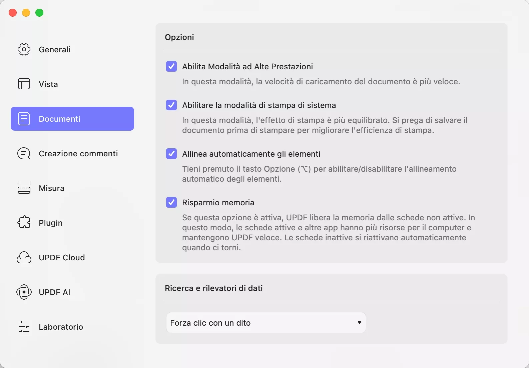Select the Laboratorio sidebar entry
The image size is (529, 368).
(61, 327)
